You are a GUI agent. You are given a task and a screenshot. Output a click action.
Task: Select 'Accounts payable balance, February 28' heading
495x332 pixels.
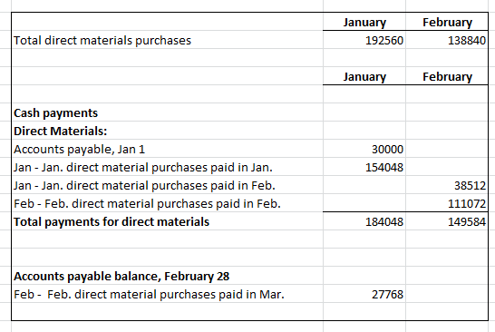(121, 277)
